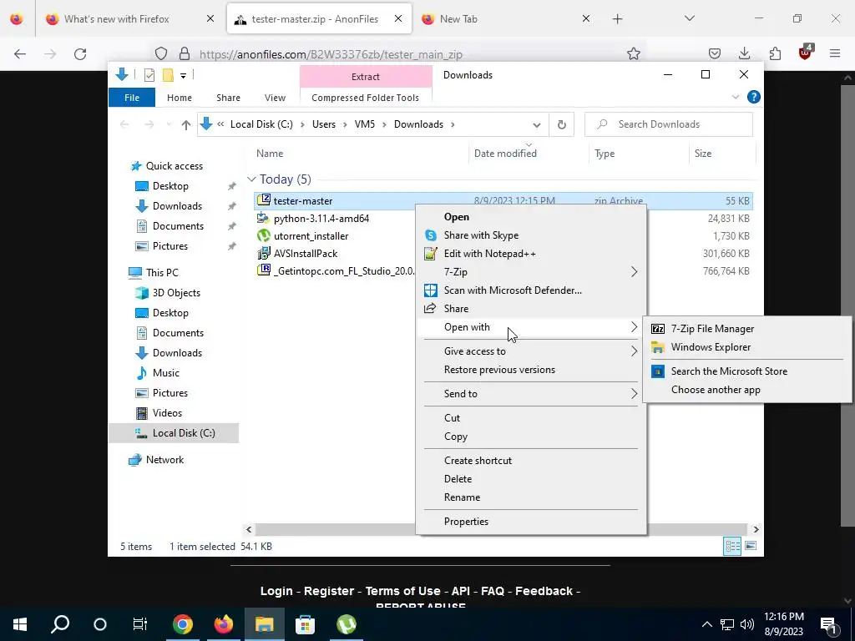
Task: Switch to the Extract ribbon tab
Action: pyautogui.click(x=366, y=76)
